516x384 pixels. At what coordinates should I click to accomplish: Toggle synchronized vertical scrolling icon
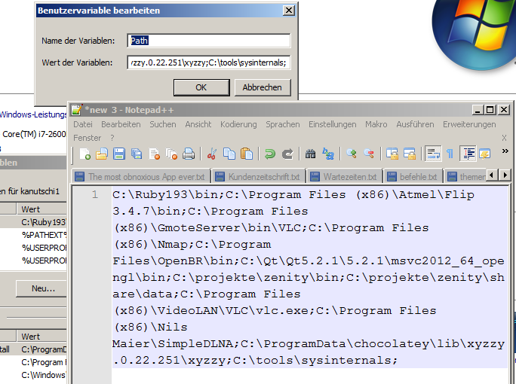(392, 154)
